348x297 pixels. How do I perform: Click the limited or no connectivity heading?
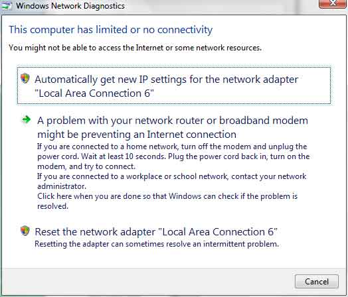point(110,30)
